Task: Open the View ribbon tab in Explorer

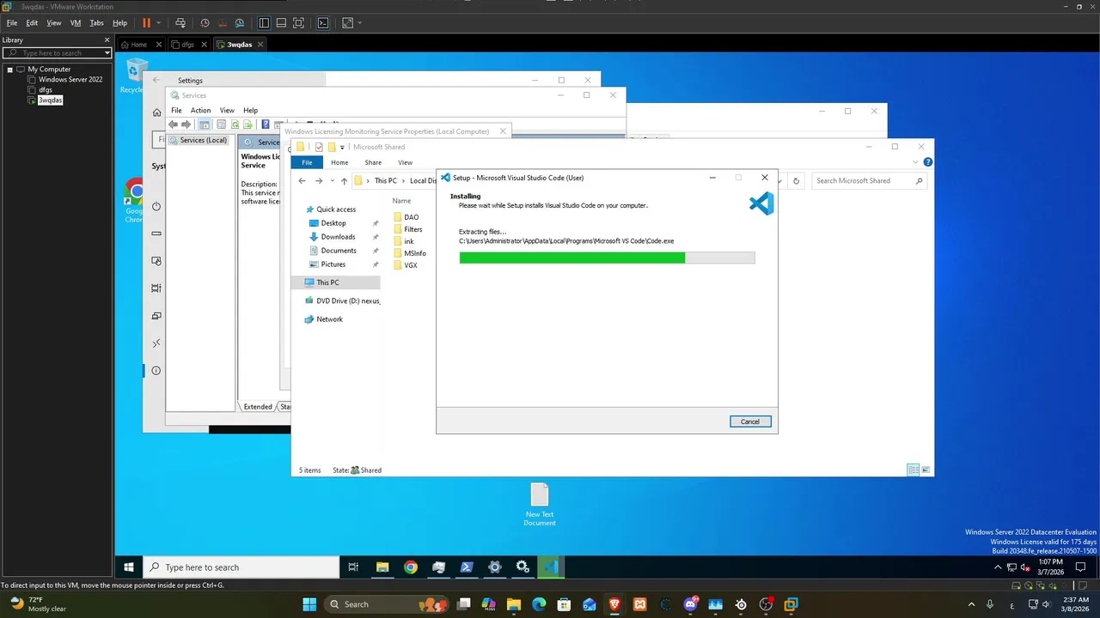Action: click(x=405, y=162)
